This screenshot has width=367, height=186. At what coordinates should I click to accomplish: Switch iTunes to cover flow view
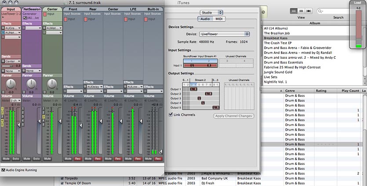pyautogui.click(x=308, y=11)
